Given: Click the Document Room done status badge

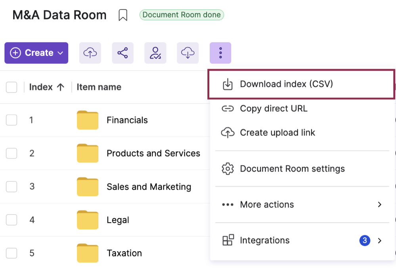Looking at the screenshot, I should pyautogui.click(x=182, y=15).
